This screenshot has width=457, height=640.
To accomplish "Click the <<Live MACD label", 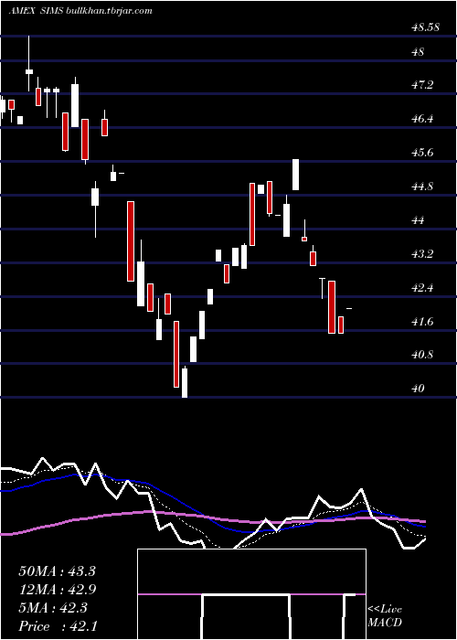I will click(385, 615).
